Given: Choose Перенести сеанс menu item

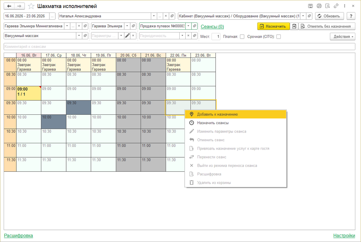Looking at the screenshot, I should tap(236, 157).
